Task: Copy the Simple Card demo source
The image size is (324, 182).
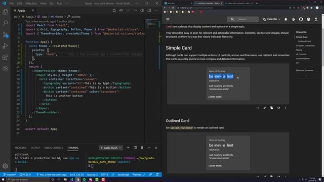Action: click(x=272, y=108)
